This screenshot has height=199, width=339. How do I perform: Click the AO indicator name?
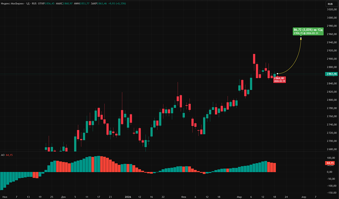[3, 155]
